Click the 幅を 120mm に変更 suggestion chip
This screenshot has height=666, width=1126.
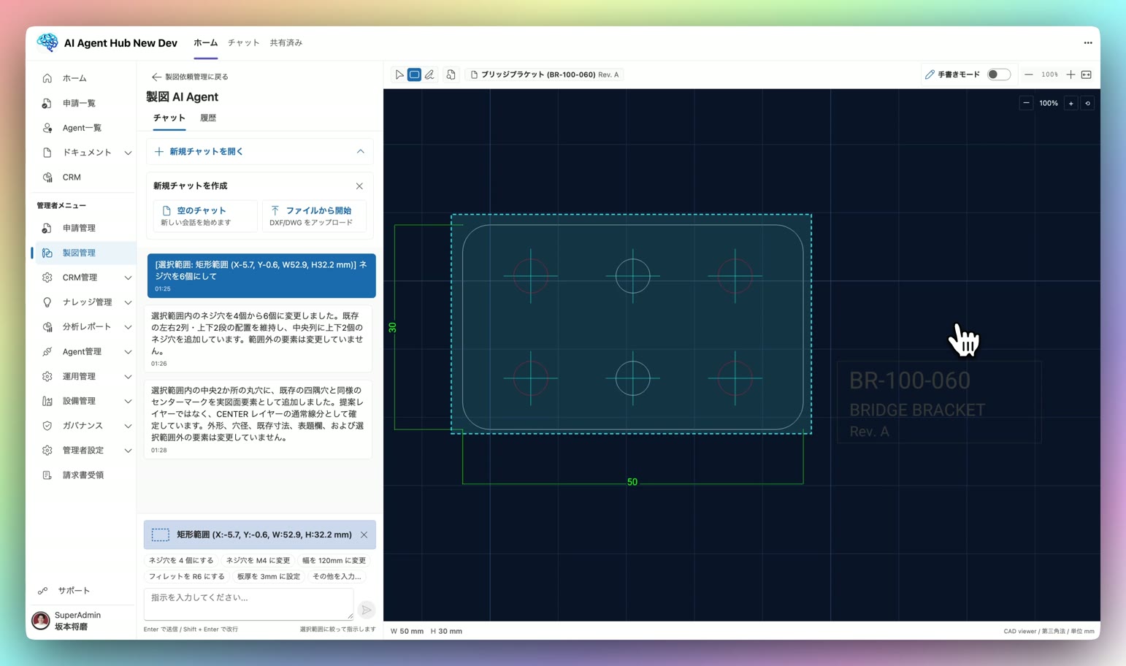coord(334,560)
